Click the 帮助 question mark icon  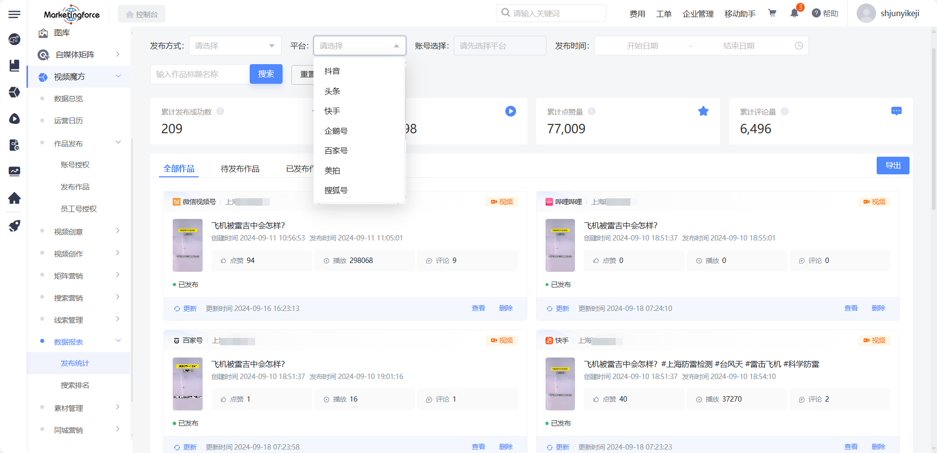816,13
